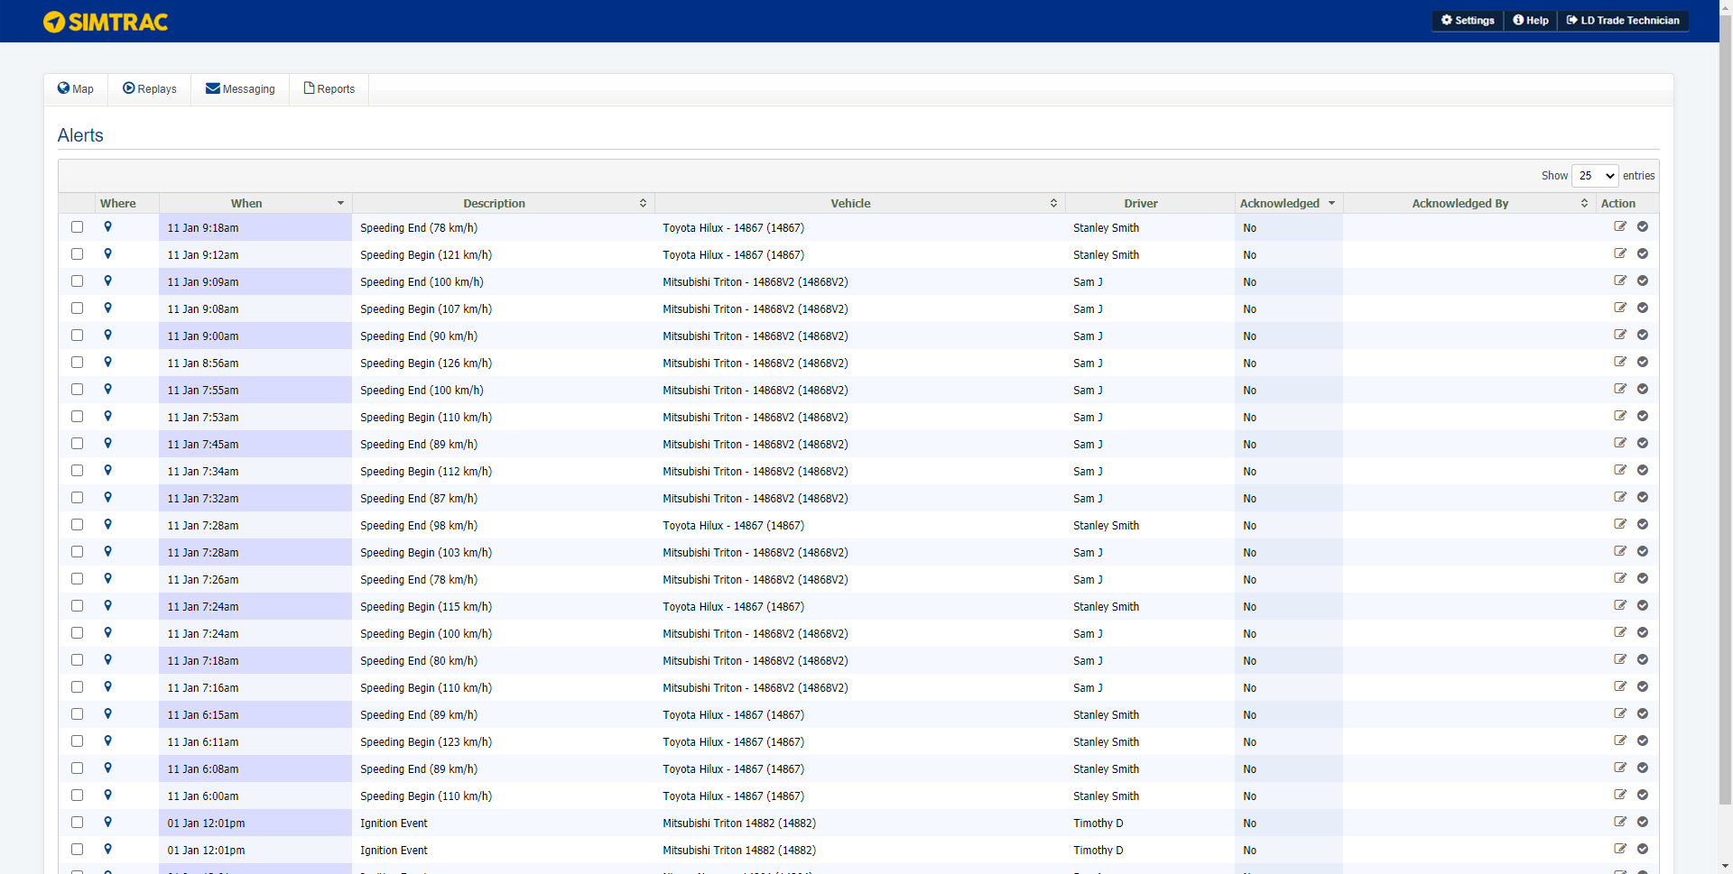Open Settings in the top bar
This screenshot has height=874, width=1733.
pyautogui.click(x=1468, y=21)
